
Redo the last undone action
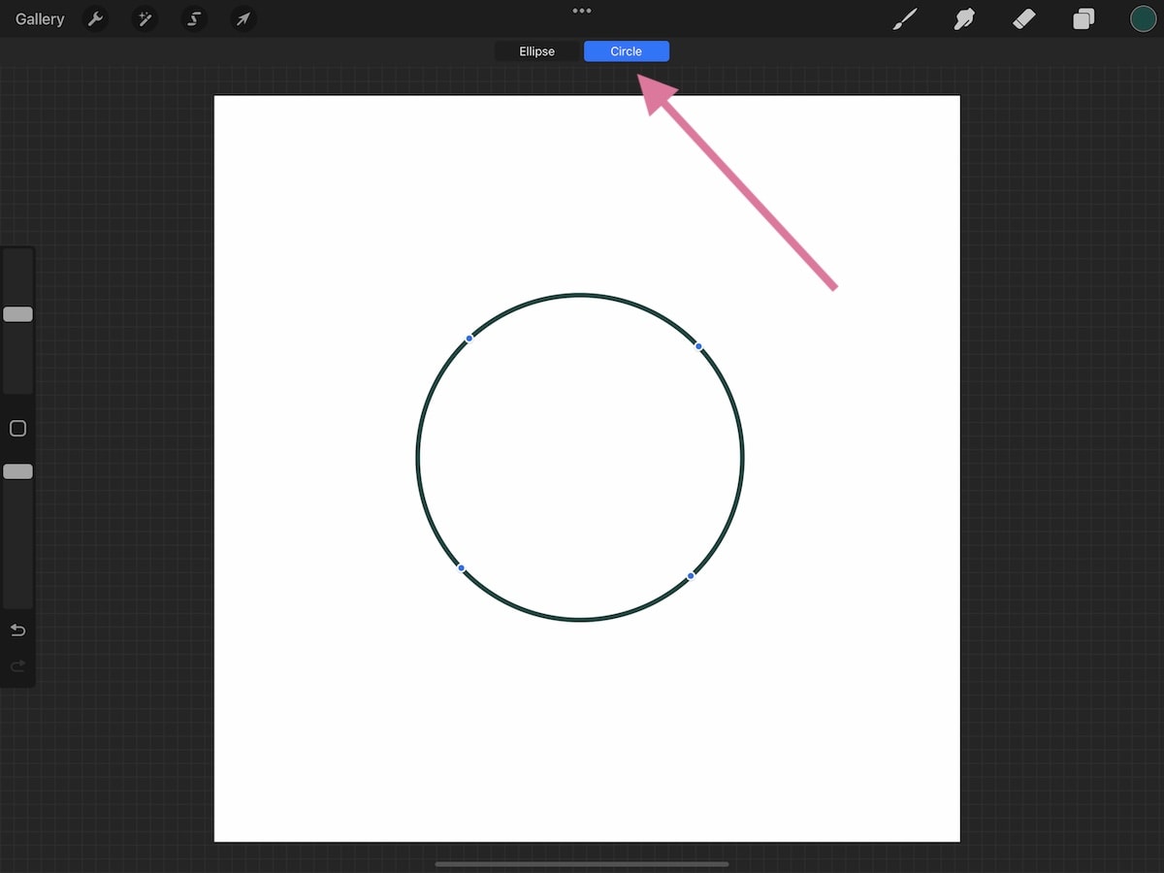[16, 665]
